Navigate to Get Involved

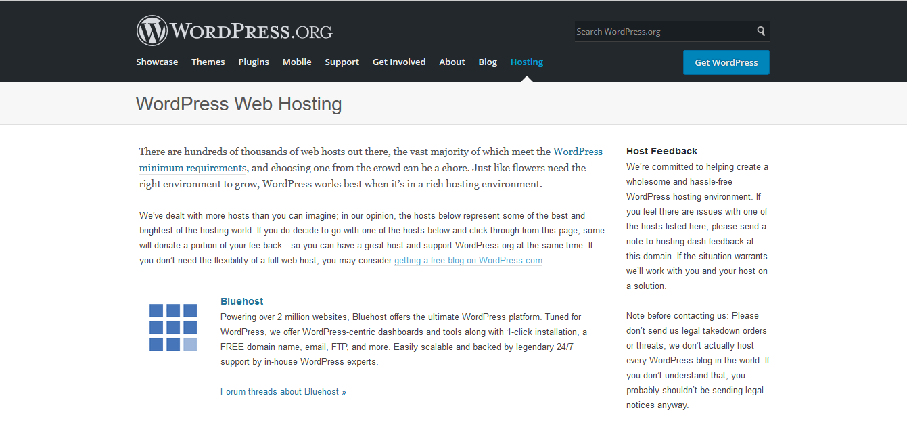click(399, 62)
